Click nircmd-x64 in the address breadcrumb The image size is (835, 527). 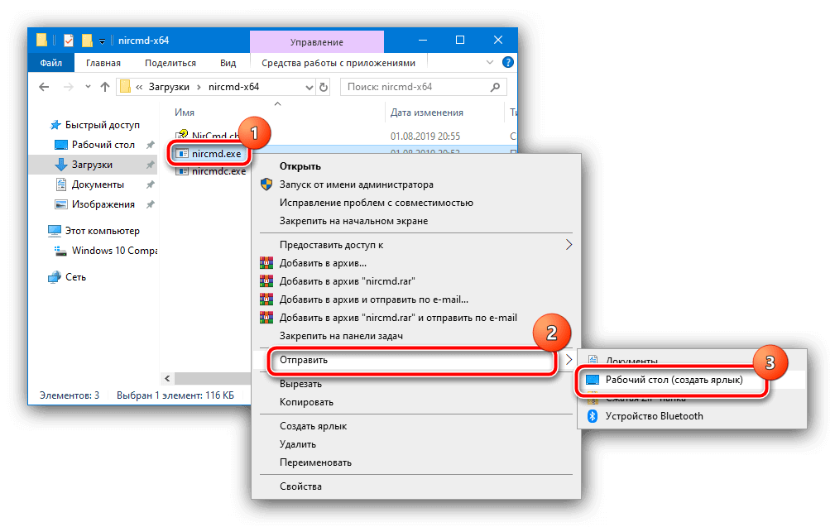pyautogui.click(x=233, y=87)
